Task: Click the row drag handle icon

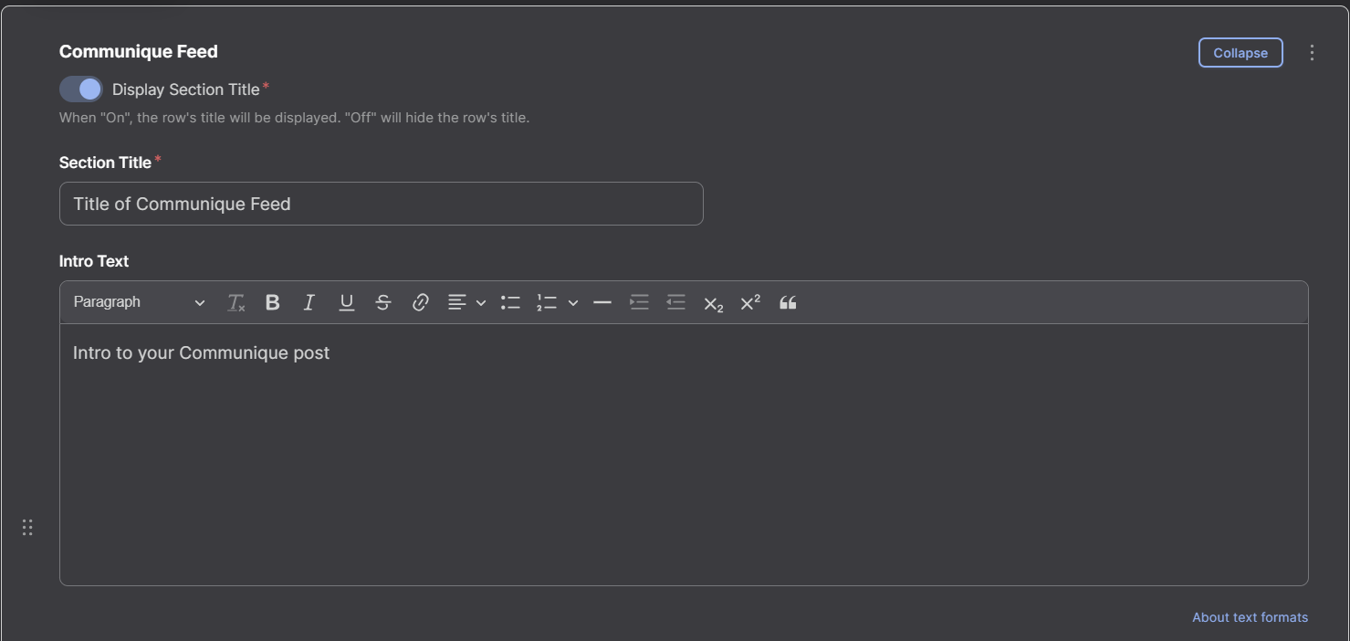Action: coord(27,527)
